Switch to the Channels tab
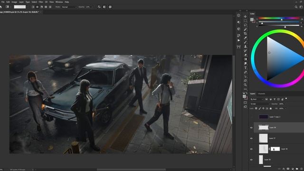This screenshot has width=304, height=171. [261, 94]
